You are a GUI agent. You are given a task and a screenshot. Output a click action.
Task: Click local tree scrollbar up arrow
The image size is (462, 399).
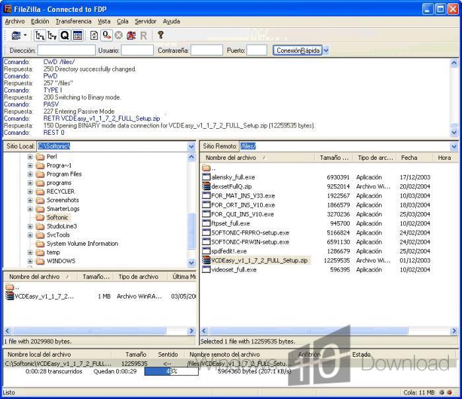191,157
